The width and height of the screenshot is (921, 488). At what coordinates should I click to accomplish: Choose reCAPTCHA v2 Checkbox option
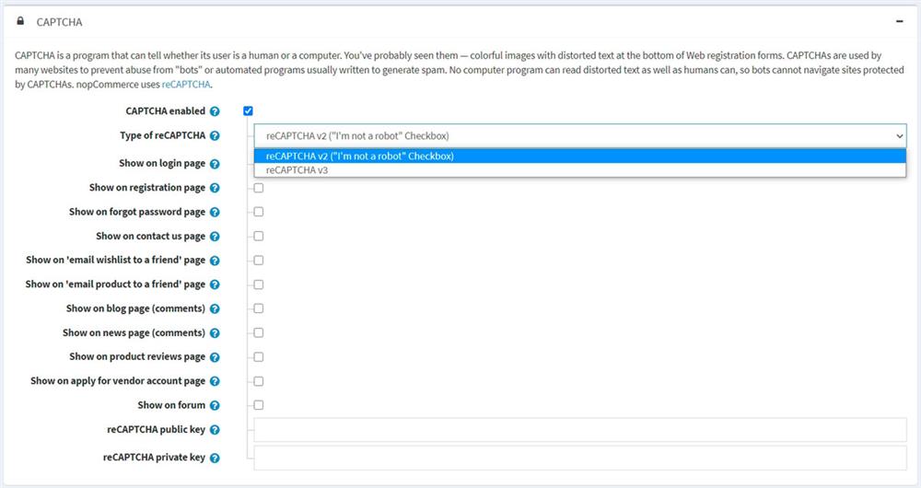tap(359, 156)
